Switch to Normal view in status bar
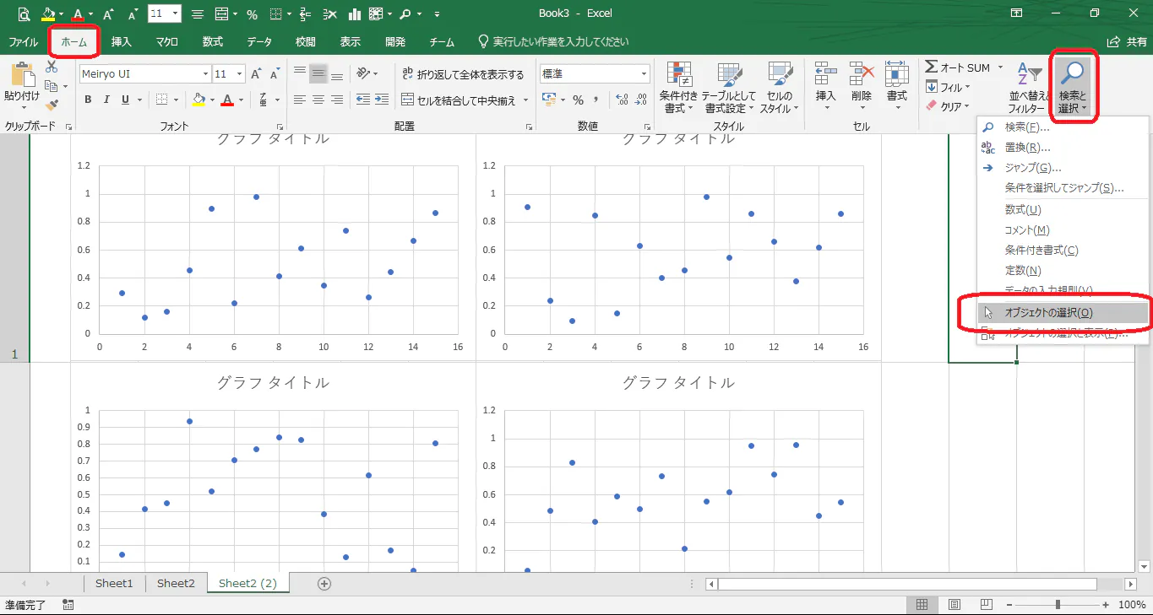 coord(922,605)
